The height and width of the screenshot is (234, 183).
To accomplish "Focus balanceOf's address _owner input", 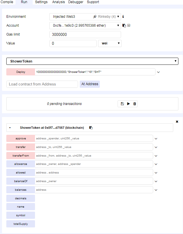I will tap(94, 181).
